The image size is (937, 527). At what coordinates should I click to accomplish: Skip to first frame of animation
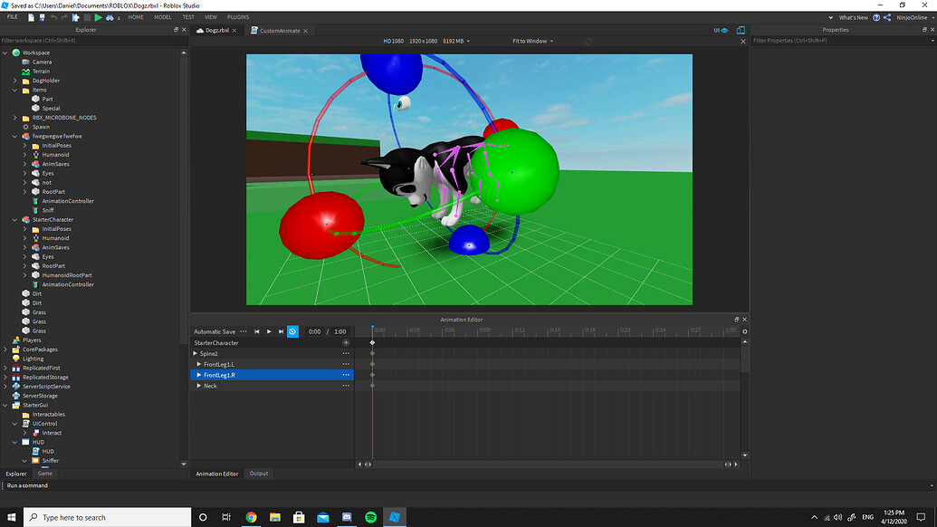coord(257,331)
